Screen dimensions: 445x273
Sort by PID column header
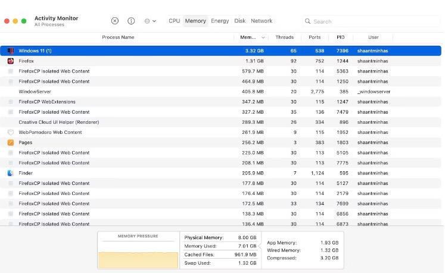click(340, 37)
